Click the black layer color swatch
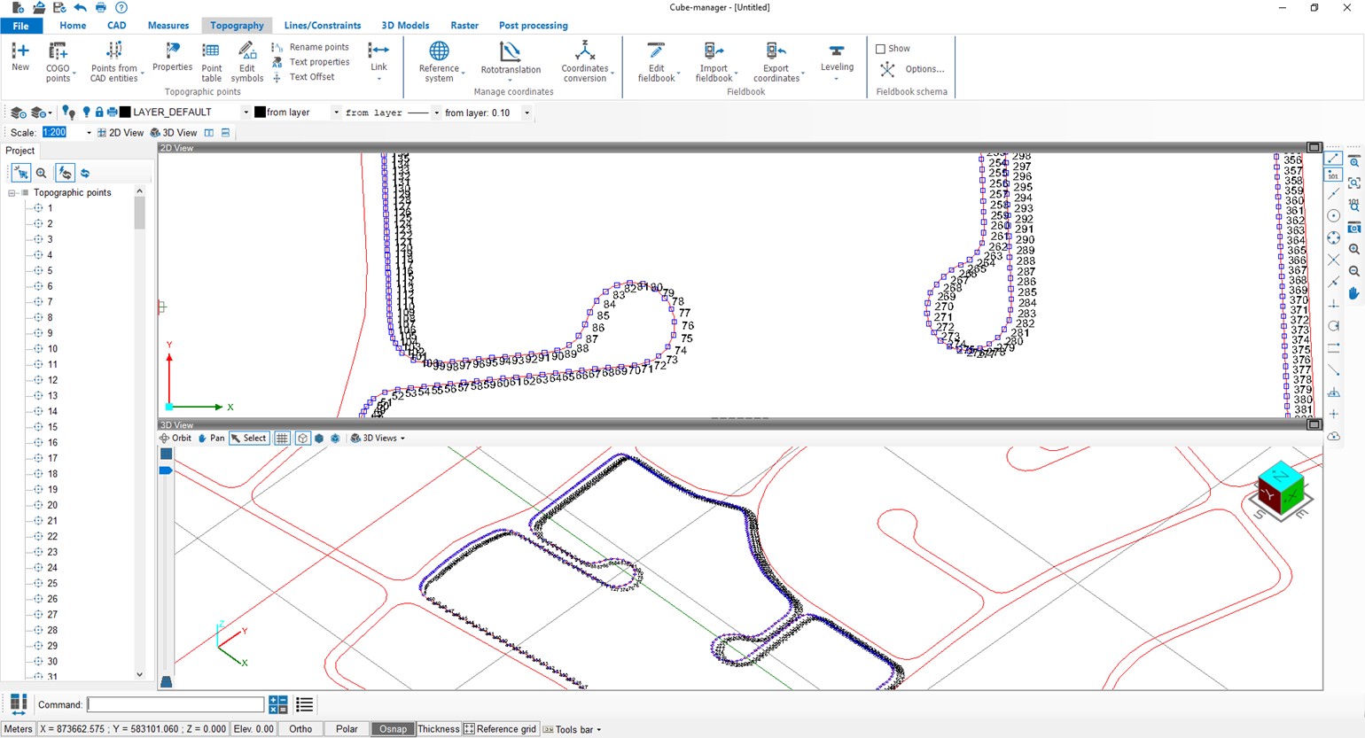1365x738 pixels. tap(125, 113)
